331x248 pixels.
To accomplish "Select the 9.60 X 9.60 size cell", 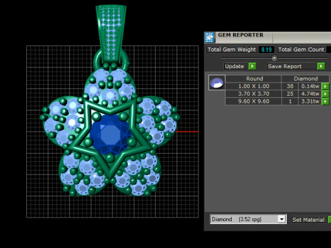I will click(253, 101).
